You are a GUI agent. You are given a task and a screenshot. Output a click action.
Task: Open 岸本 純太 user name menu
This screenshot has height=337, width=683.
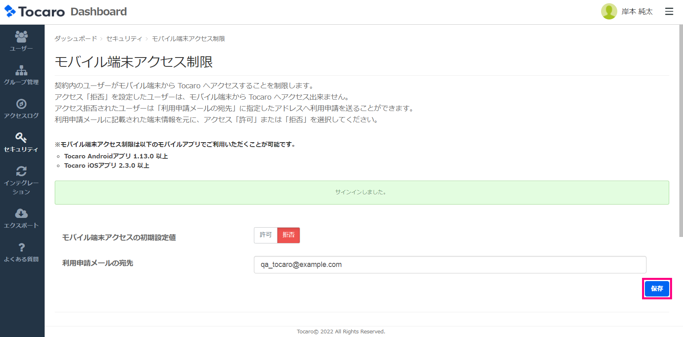point(637,11)
